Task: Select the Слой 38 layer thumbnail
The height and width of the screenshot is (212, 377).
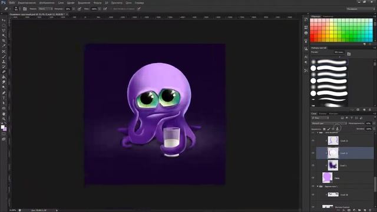Action: click(x=333, y=195)
